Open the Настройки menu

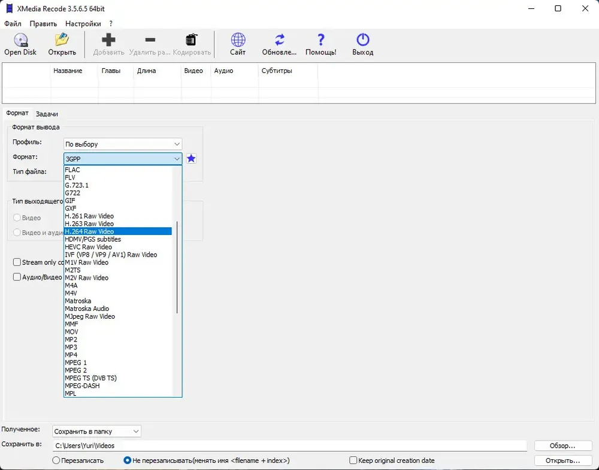click(x=83, y=24)
